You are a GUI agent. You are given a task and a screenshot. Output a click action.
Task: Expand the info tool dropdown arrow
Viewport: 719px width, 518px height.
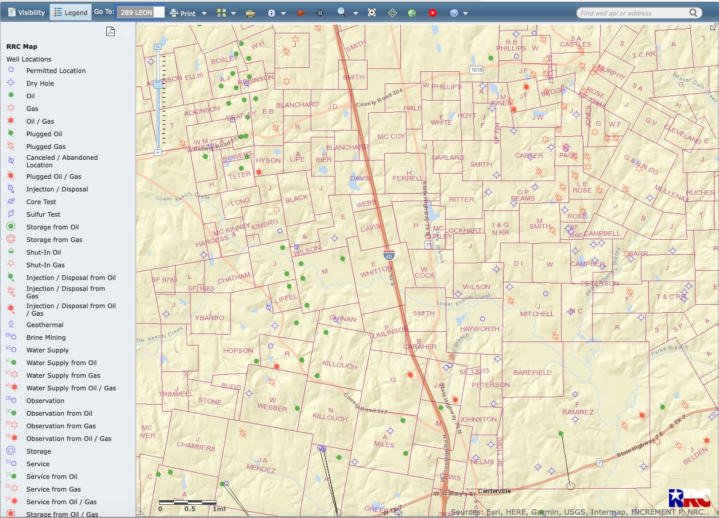coord(283,13)
